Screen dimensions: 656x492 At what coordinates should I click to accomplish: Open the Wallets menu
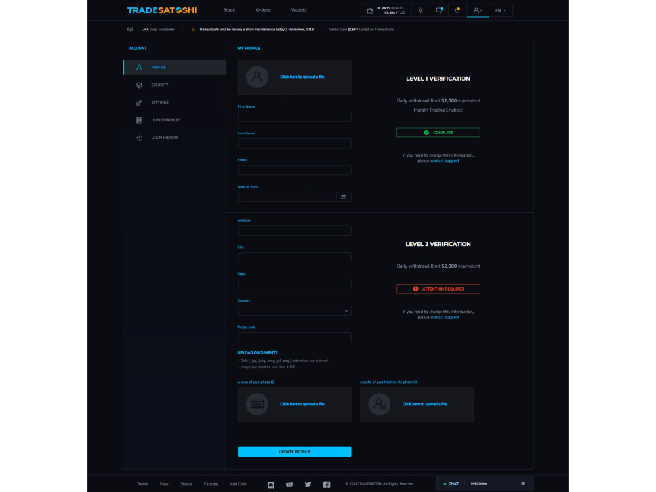click(298, 10)
